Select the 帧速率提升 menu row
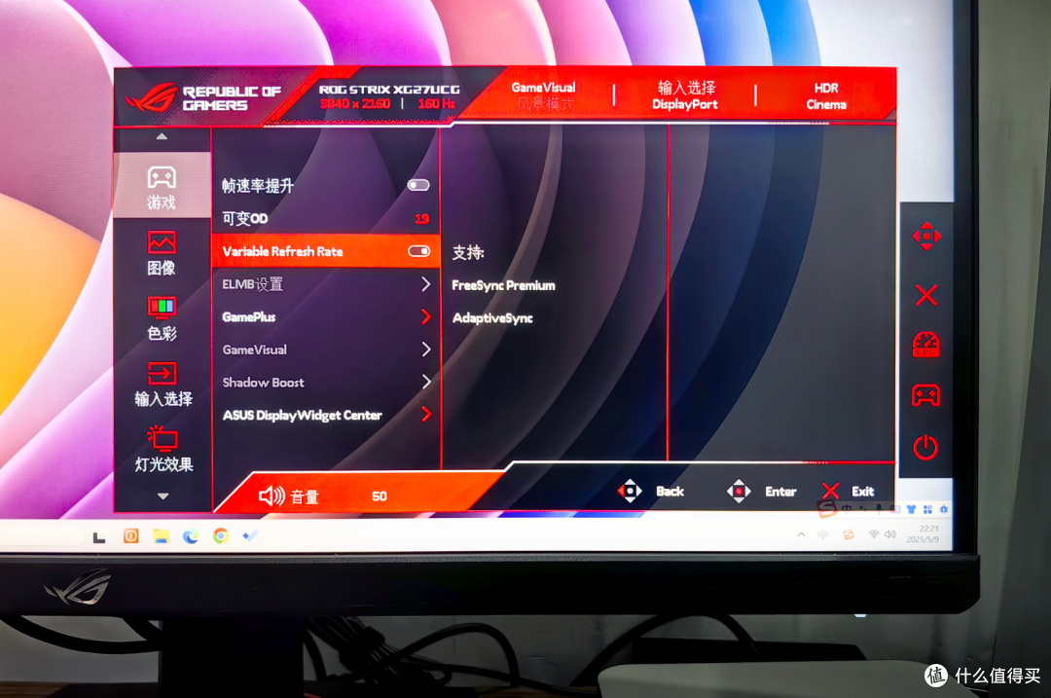The image size is (1051, 698). pos(326,185)
